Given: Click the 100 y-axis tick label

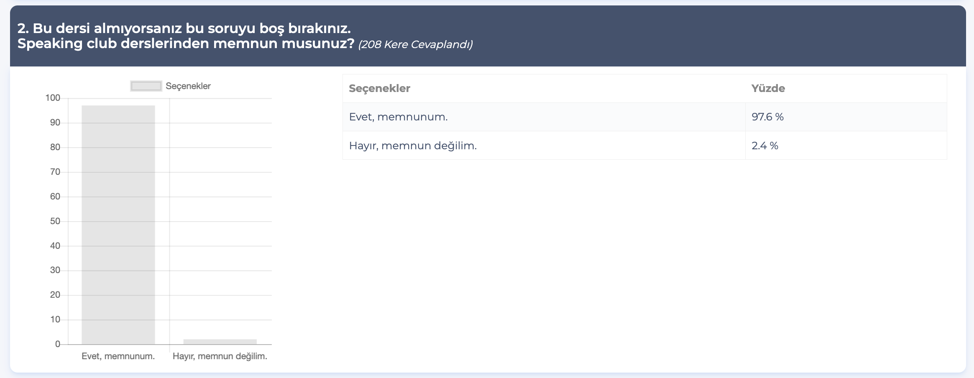Looking at the screenshot, I should (x=53, y=98).
